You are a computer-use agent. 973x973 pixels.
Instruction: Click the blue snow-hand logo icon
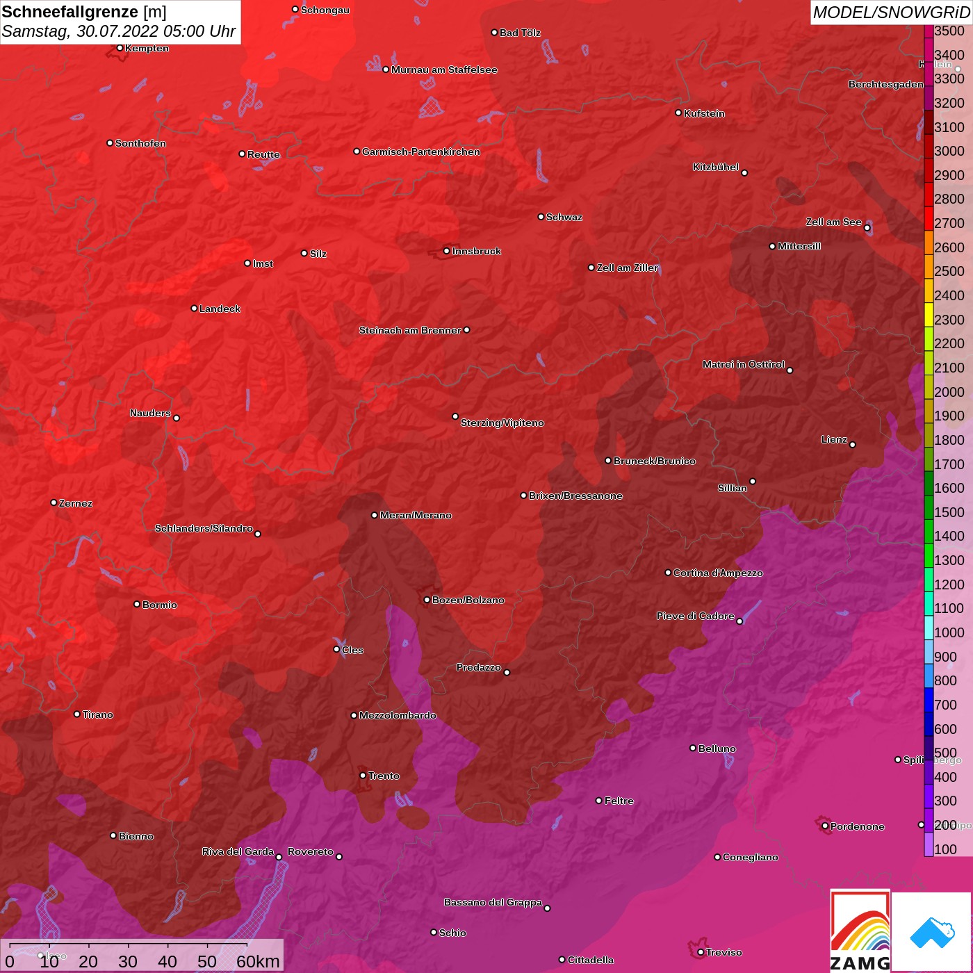[932, 933]
